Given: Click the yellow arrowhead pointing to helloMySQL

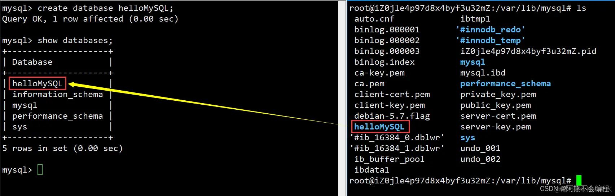Looking at the screenshot, I should 72,85.
